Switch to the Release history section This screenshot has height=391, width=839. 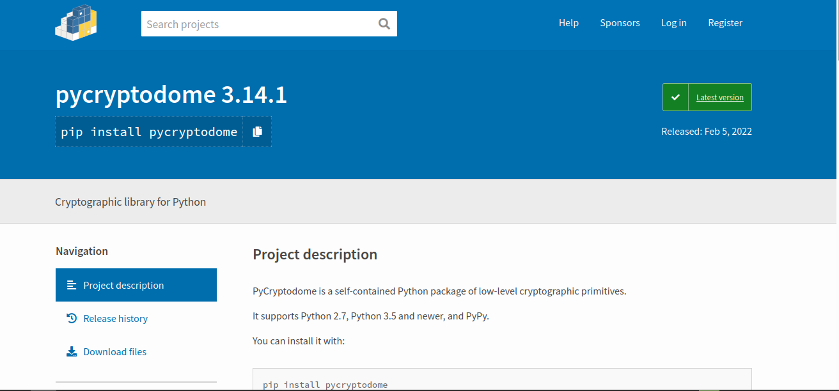pos(115,318)
